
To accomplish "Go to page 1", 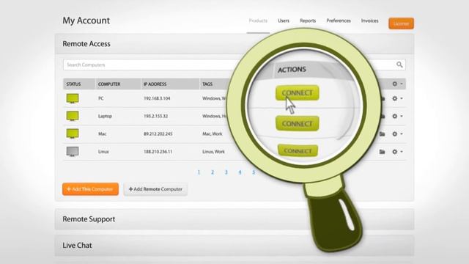I will tap(199, 172).
